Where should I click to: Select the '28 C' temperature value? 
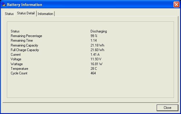94,69
